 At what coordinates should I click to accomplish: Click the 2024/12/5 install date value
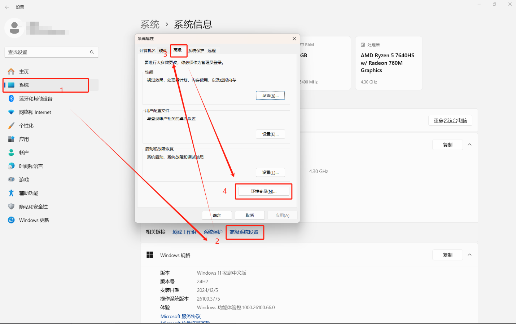pos(207,290)
